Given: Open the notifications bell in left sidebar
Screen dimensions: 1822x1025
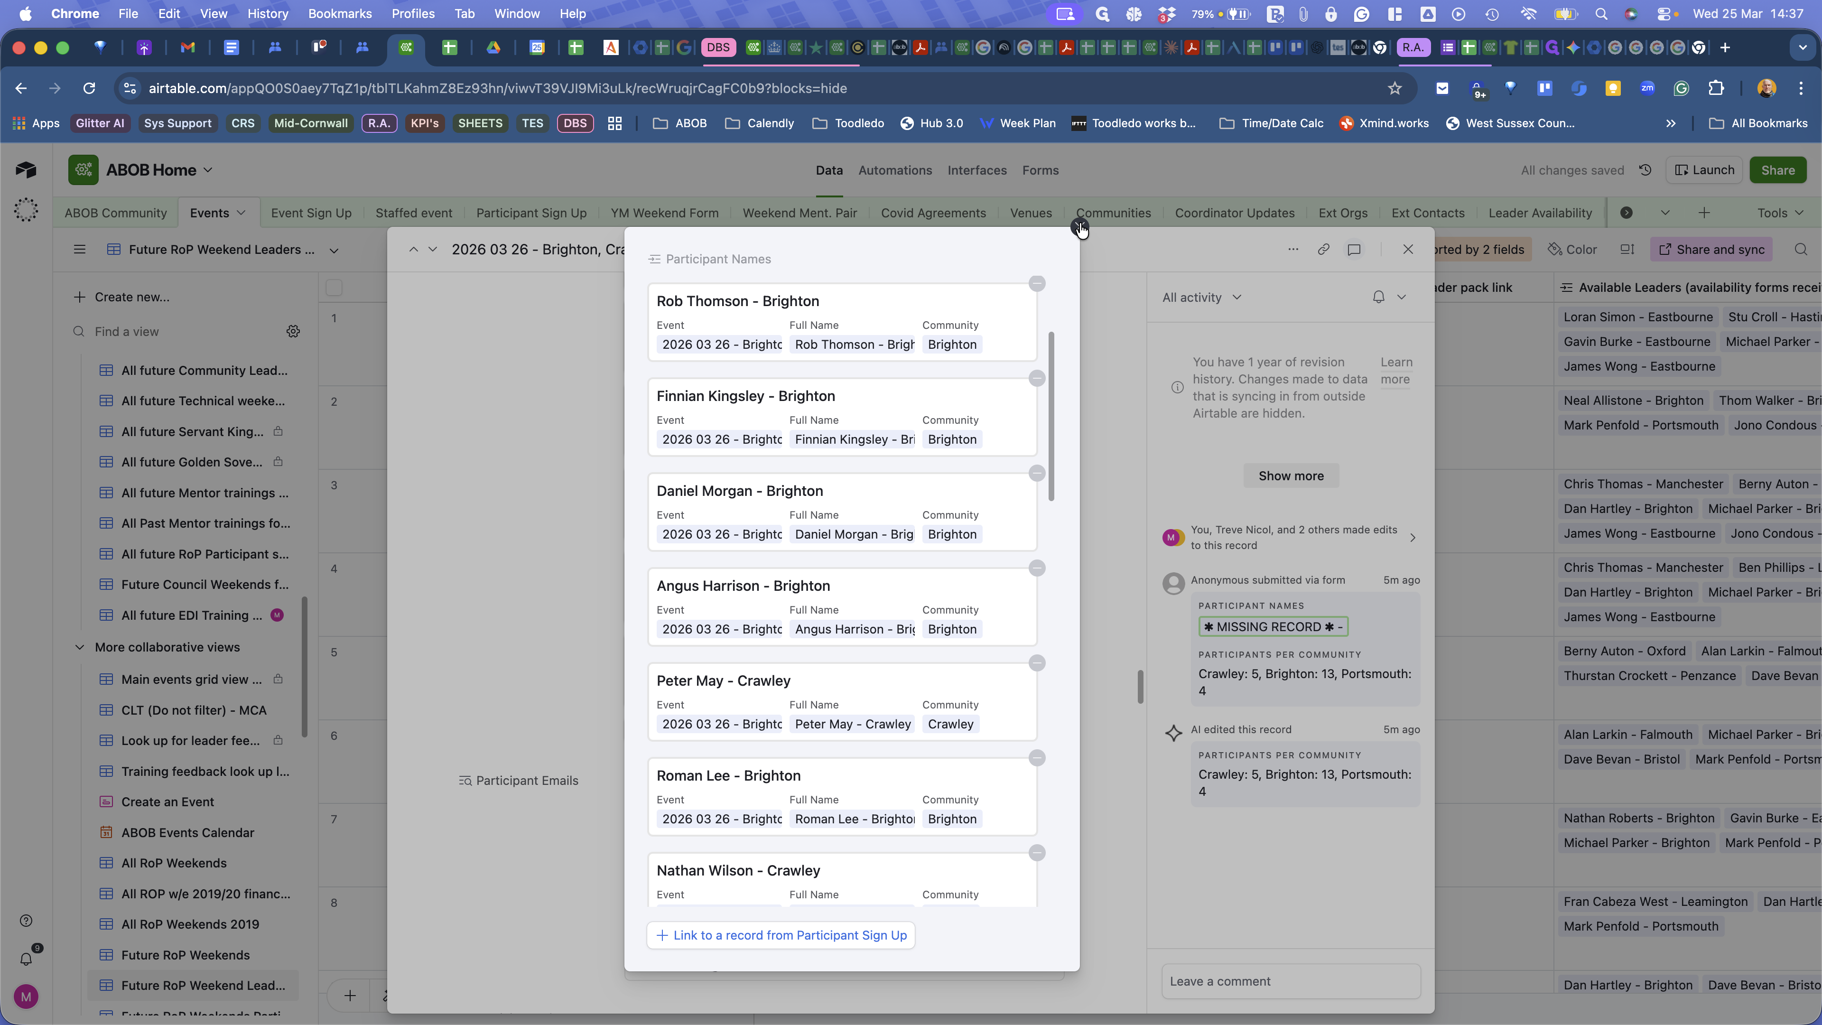Looking at the screenshot, I should 26,959.
